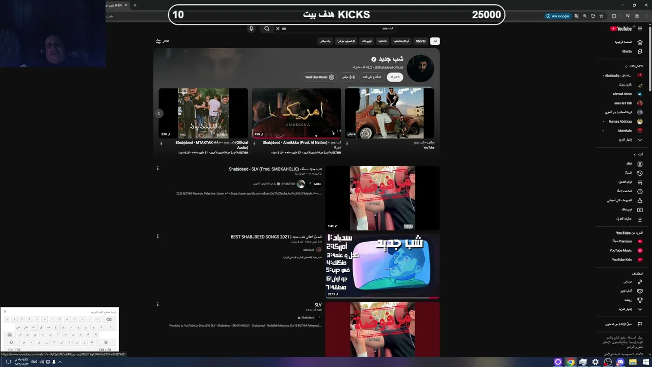Open Chrome from the taskbar
This screenshot has width=652, height=367.
point(570,362)
